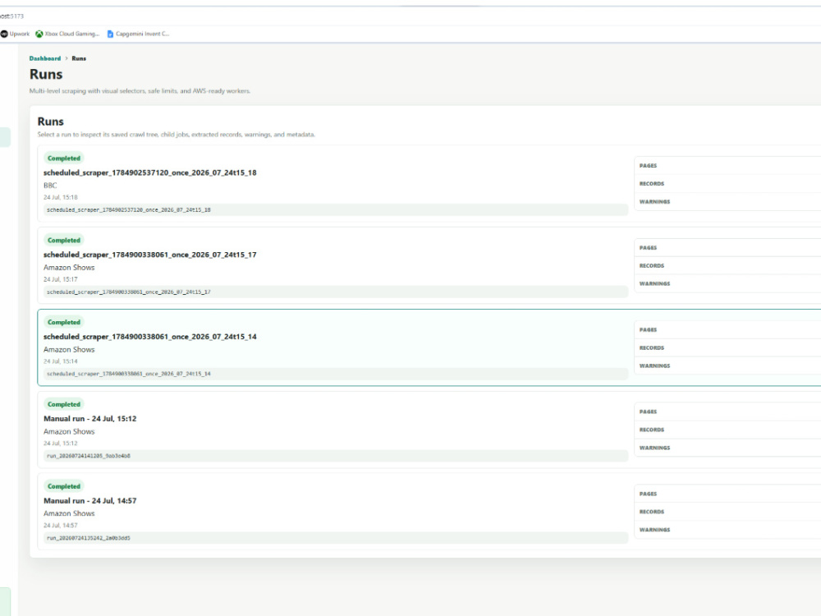Viewport: 821px width, 616px height.
Task: Click run ID code ending 24t15_17
Action: (336, 292)
